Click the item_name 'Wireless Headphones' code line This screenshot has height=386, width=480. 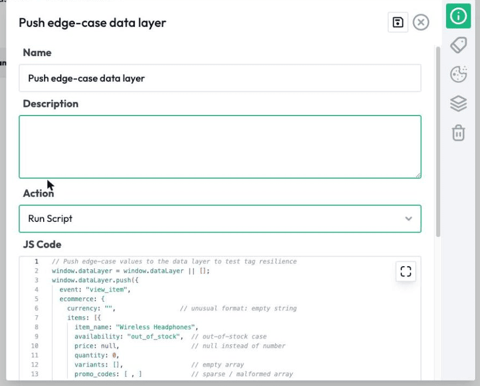[136, 327]
